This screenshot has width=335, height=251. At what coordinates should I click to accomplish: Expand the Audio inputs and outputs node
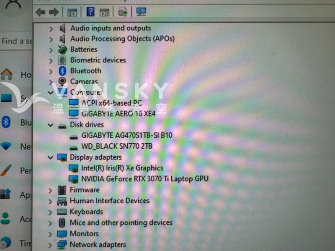pyautogui.click(x=51, y=28)
